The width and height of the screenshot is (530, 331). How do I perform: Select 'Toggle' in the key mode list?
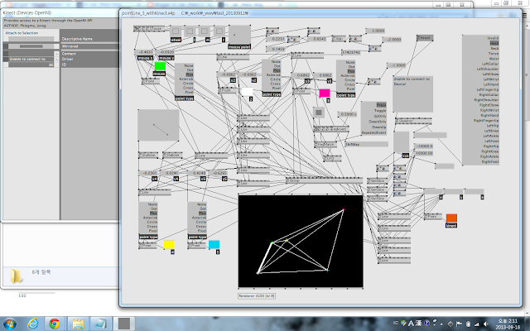pos(380,110)
